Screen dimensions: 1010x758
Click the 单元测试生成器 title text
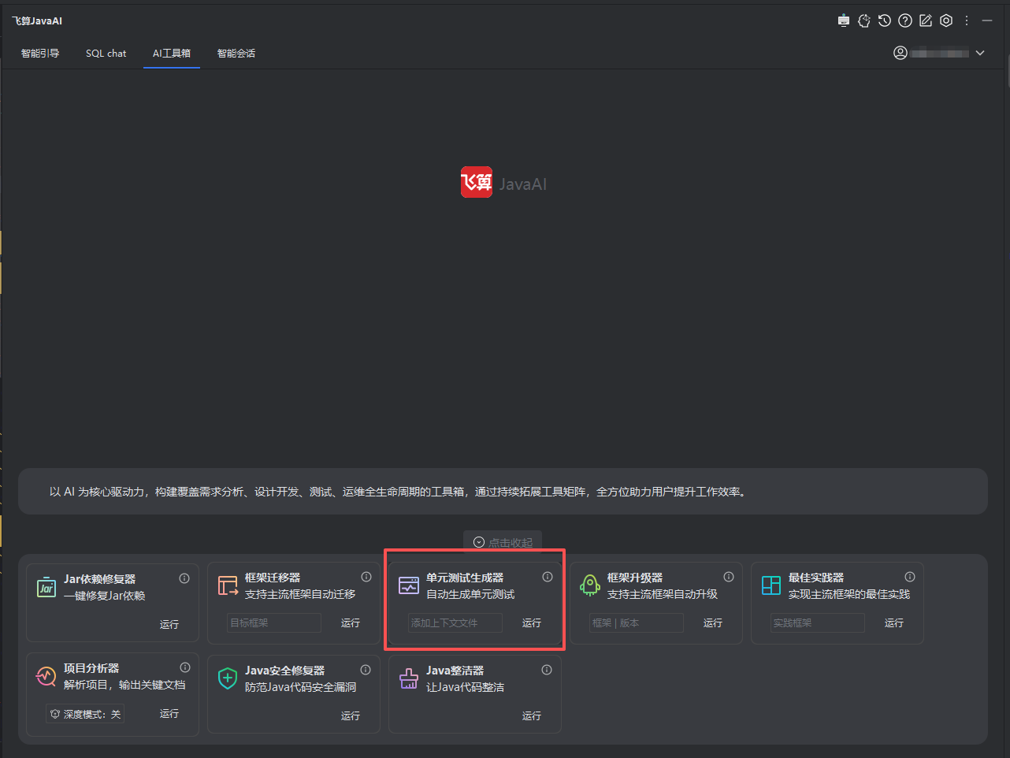point(465,578)
